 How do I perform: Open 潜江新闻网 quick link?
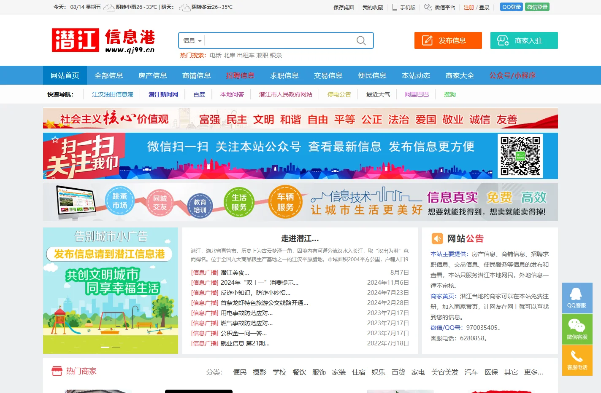point(163,94)
